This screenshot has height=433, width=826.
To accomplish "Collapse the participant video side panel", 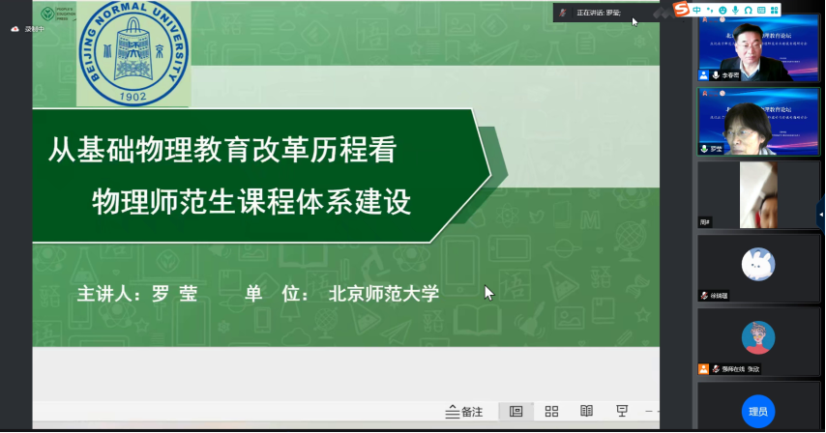I will coord(821,216).
